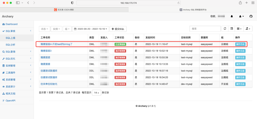Viewport: 257px width, 119px height.
Task: Click the Safari share icon
Action: 240,3
